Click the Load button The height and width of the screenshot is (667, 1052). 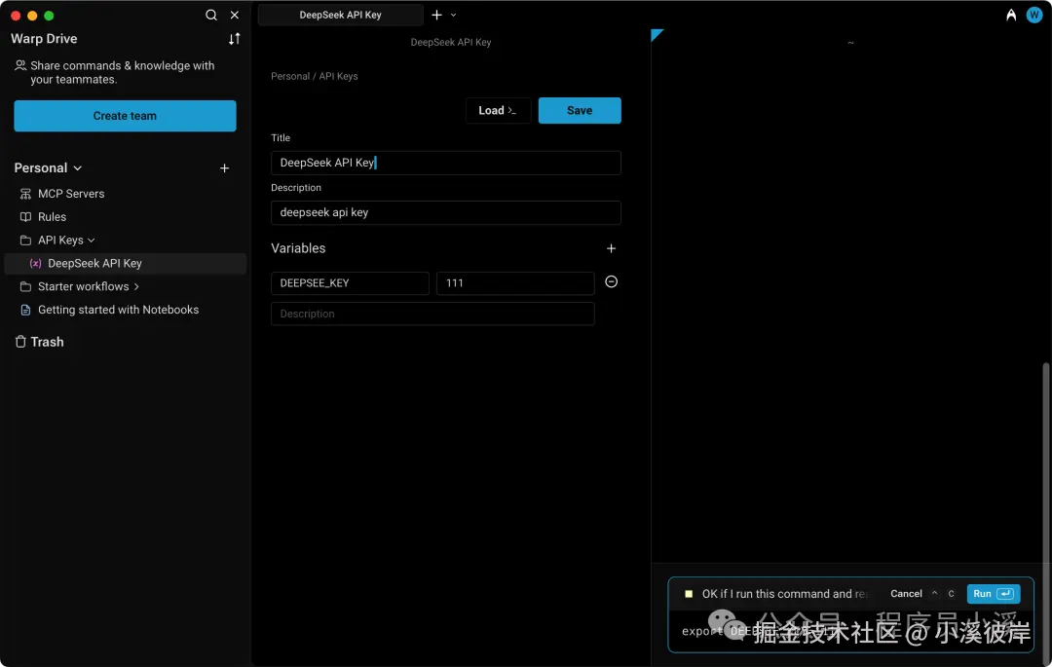pos(498,111)
